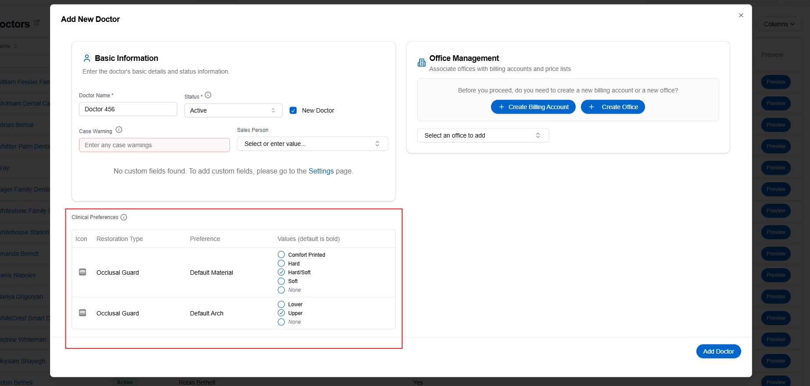This screenshot has width=810, height=386.
Task: Click Create Billing Account button
Action: (533, 107)
